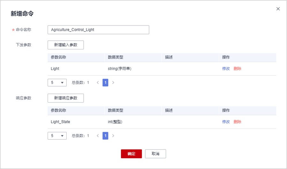287x169 pixels.
Task: Open page size dropdown under 响应参数 table
Action: pos(57,136)
